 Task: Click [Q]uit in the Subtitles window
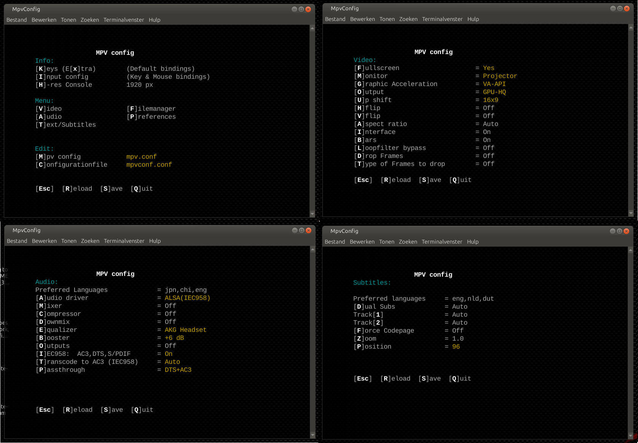[460, 379]
